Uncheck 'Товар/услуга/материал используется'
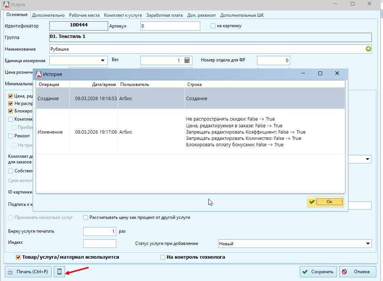The height and width of the screenshot is (281, 383). 18,257
